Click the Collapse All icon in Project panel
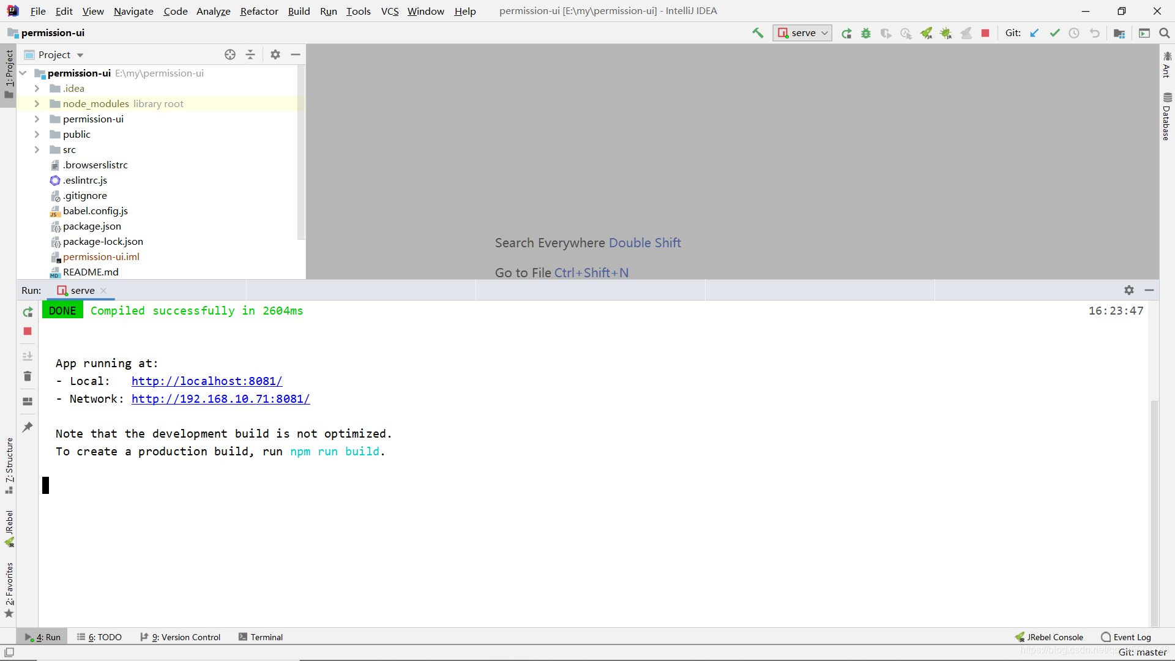This screenshot has width=1175, height=661. point(250,54)
